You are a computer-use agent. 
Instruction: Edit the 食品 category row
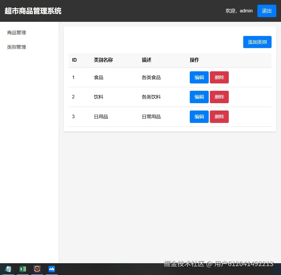[x=199, y=78]
